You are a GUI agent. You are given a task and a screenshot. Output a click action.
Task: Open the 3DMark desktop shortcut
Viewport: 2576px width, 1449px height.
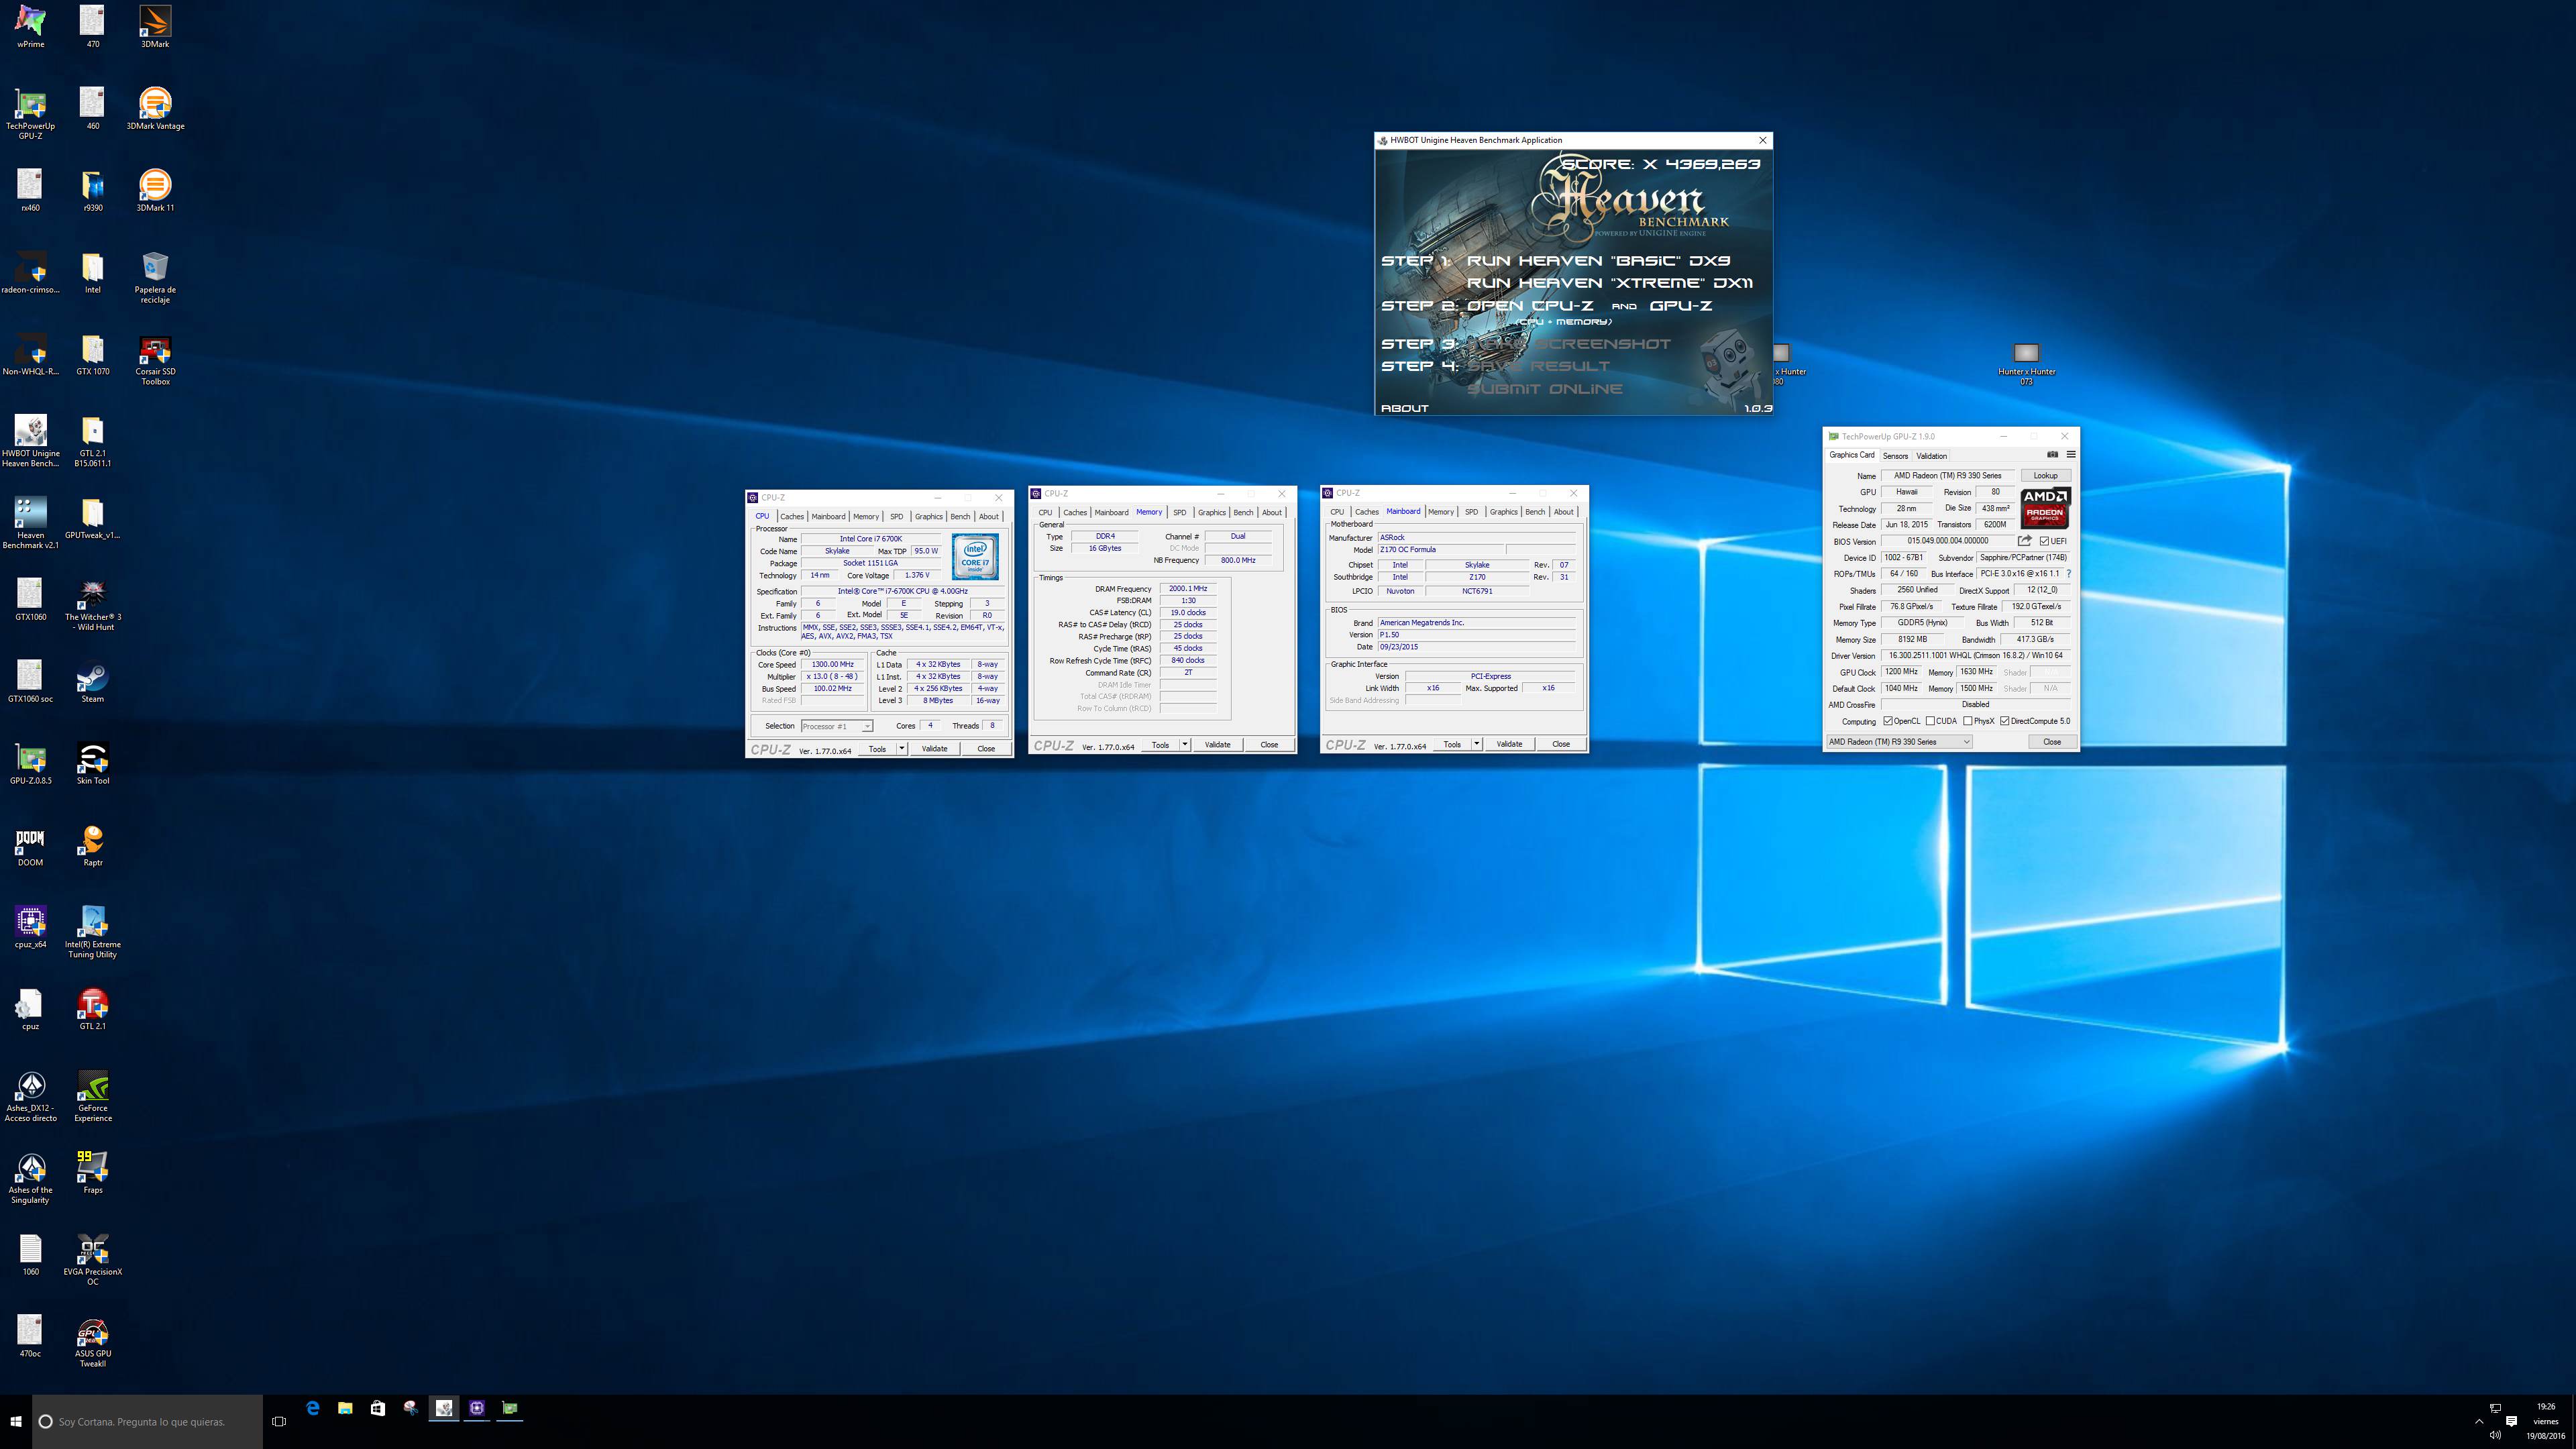point(155,27)
